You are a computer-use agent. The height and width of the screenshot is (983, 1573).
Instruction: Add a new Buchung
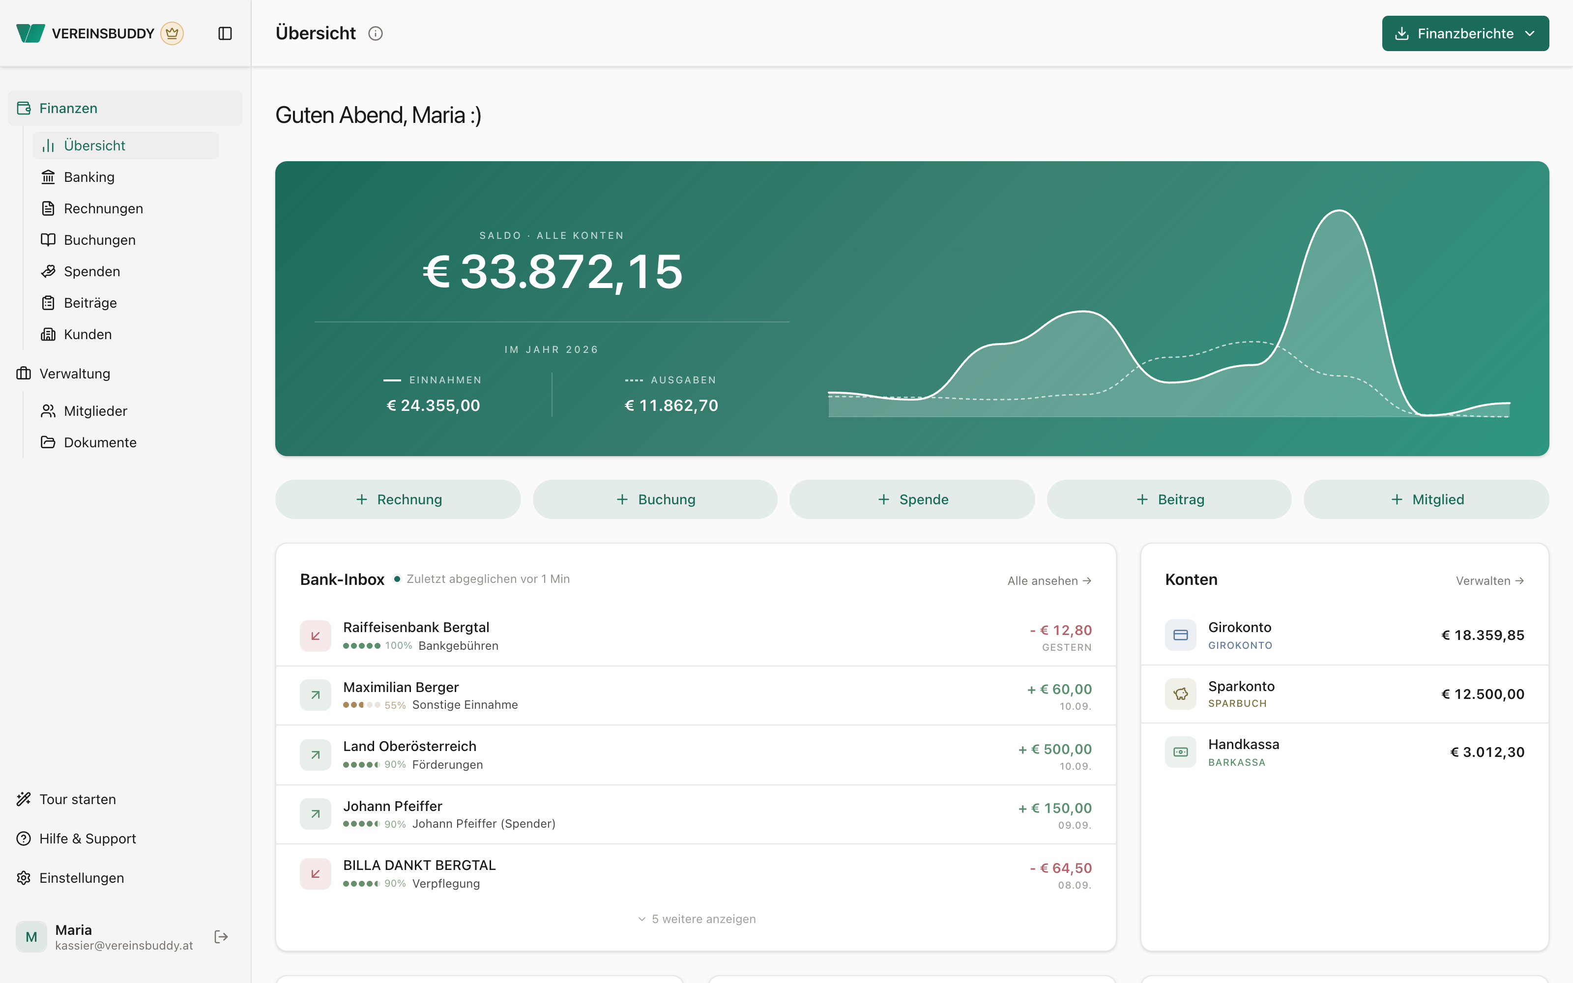[655, 499]
